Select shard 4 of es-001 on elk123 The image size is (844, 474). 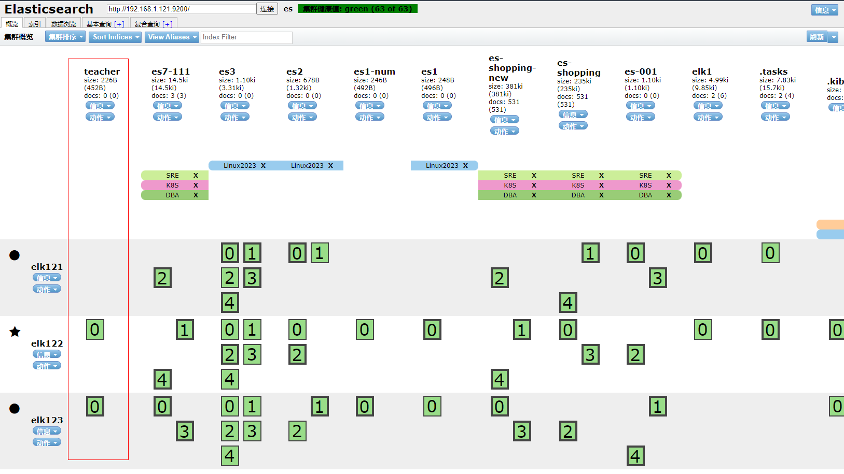coord(635,456)
